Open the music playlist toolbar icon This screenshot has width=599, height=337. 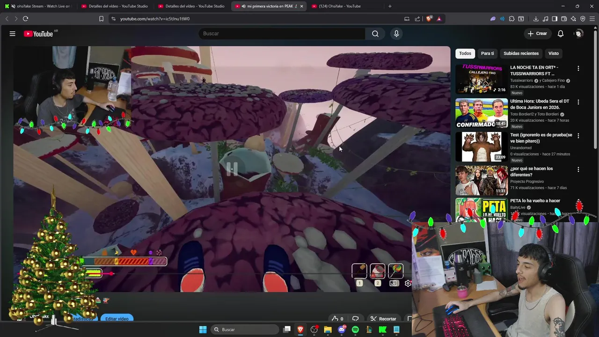pos(545,19)
